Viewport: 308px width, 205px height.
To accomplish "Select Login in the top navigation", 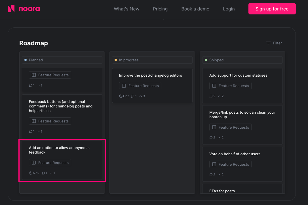I will [229, 9].
